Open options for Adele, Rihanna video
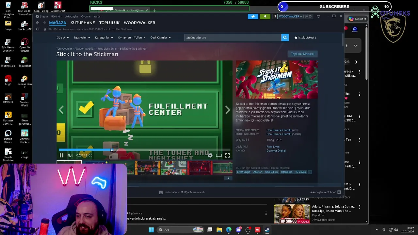This screenshot has height=235, width=418. coord(360,207)
